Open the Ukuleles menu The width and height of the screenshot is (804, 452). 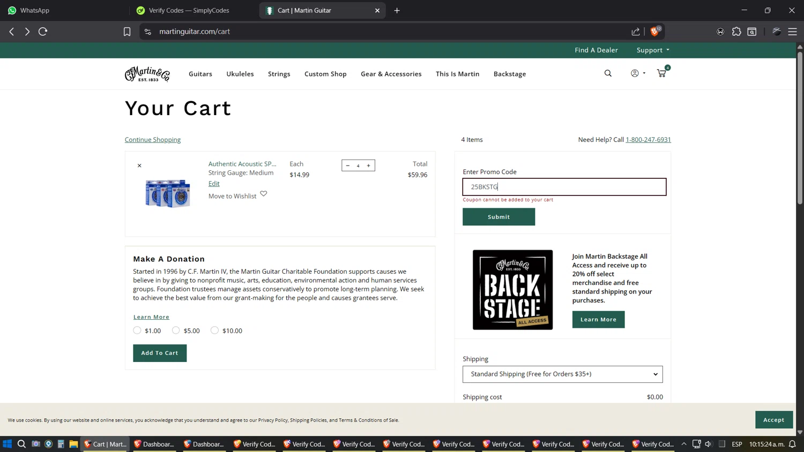point(240,74)
